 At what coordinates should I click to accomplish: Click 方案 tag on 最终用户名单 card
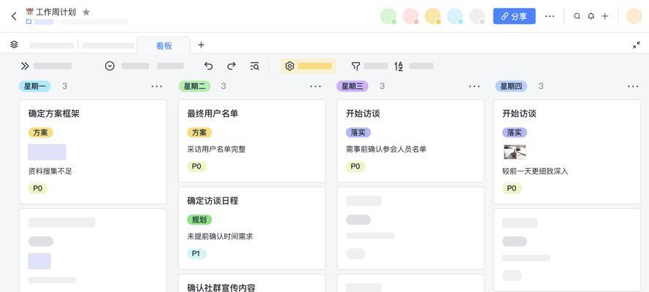(199, 132)
